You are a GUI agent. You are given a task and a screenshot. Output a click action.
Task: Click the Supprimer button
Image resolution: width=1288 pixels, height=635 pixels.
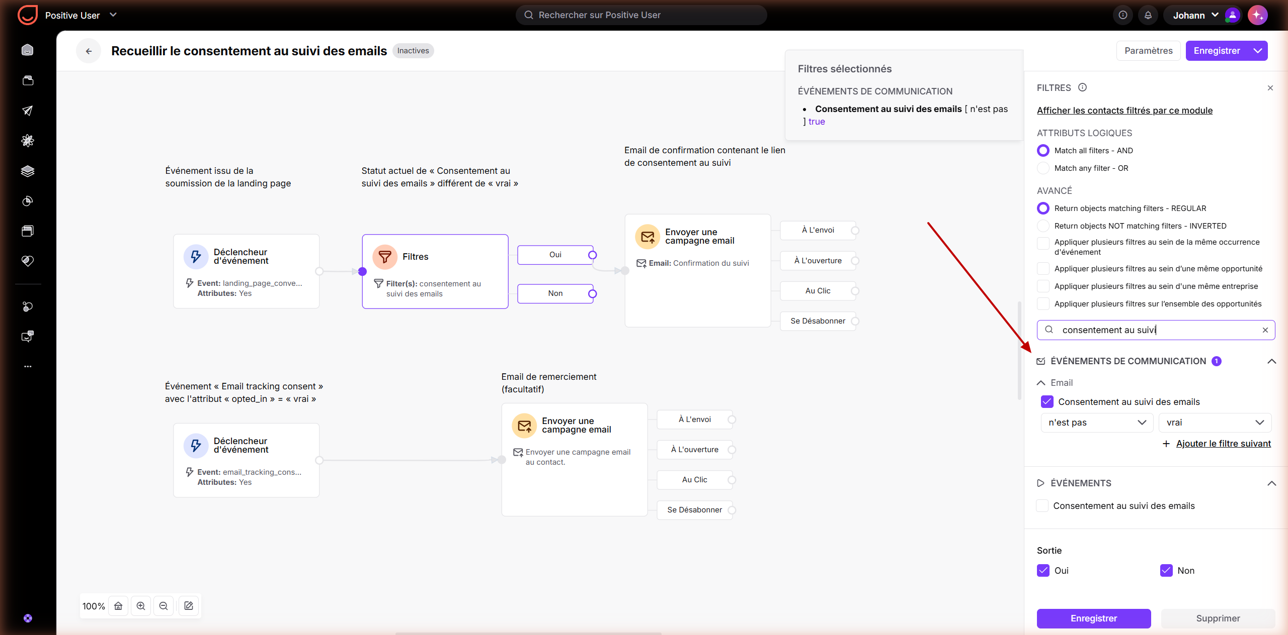point(1218,618)
